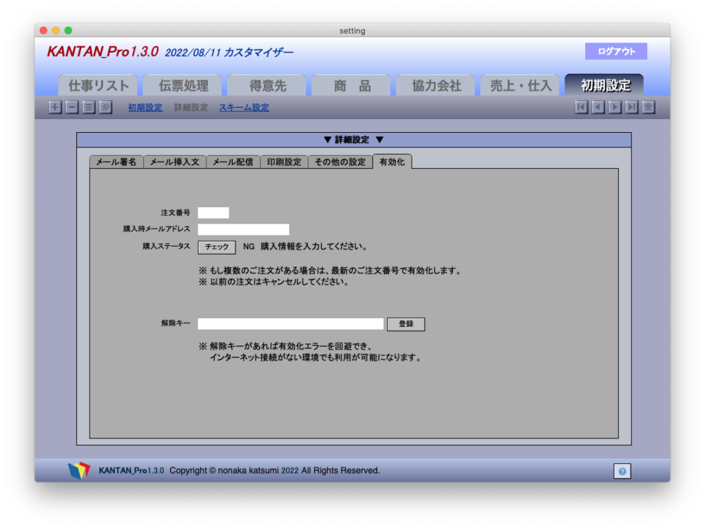This screenshot has height=528, width=705.
Task: Follow the 初期設定 link in toolbar
Action: 145,107
